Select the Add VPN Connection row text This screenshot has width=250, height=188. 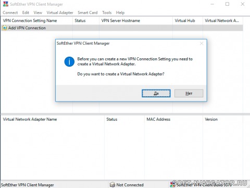pos(27,28)
